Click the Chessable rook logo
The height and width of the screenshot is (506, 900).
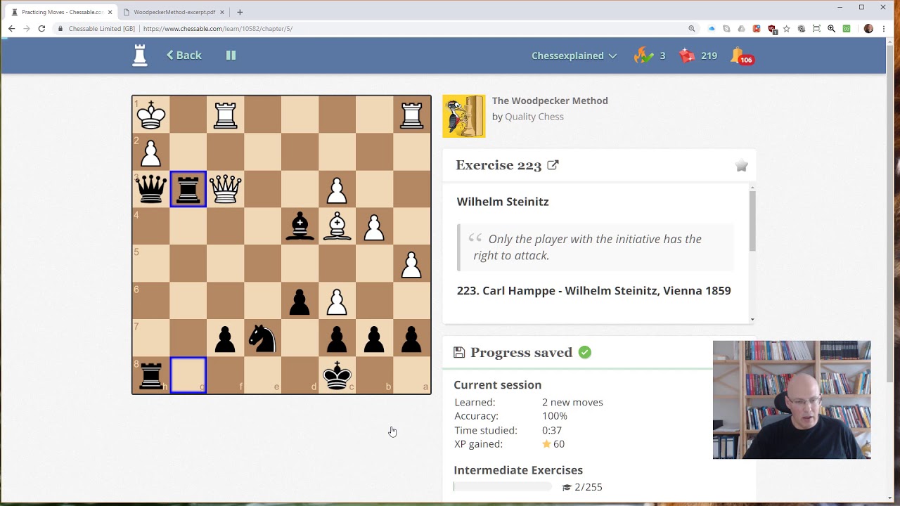tap(140, 56)
